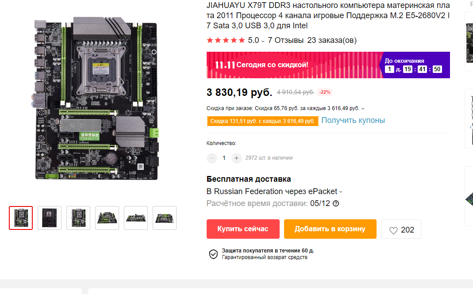This screenshot has height=294, width=473.
Task: Expand the order discount details chevron
Action: pyautogui.click(x=363, y=109)
